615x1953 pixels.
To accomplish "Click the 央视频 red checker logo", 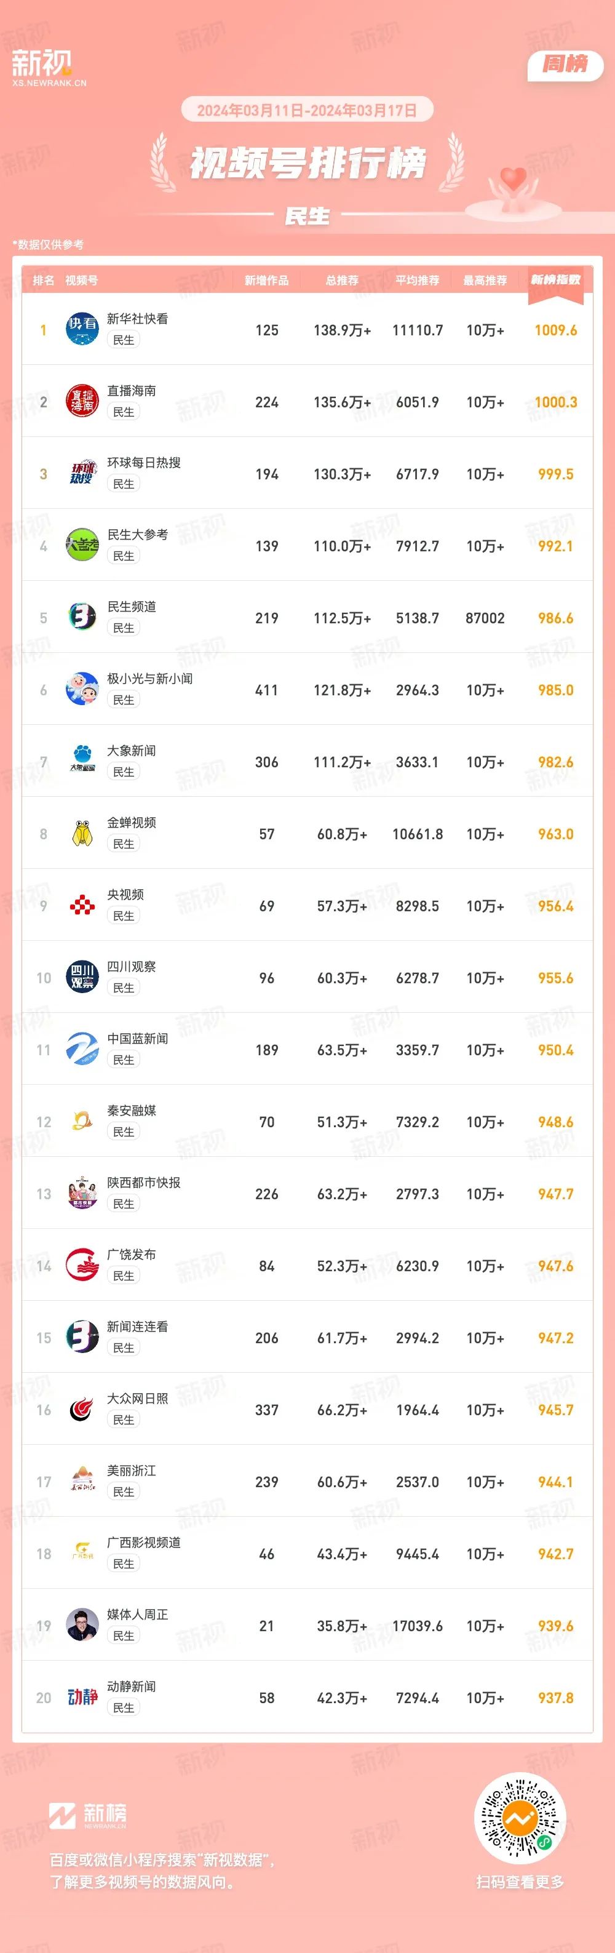I will point(82,905).
